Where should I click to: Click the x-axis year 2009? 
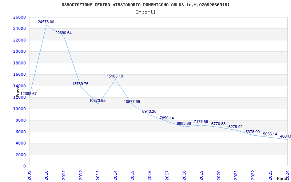coord(29,175)
